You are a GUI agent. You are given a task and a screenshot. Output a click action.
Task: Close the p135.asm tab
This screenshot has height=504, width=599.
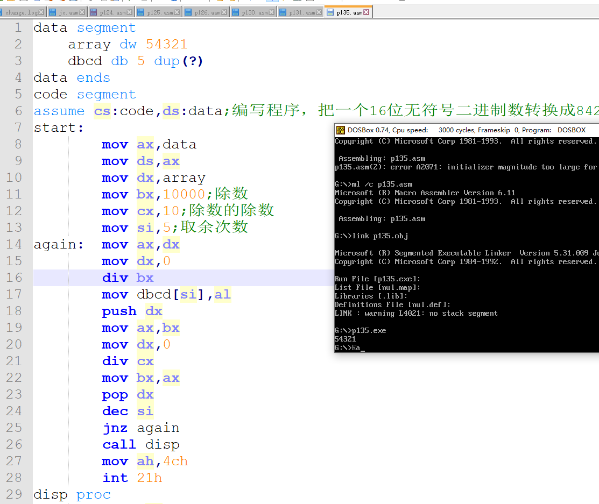point(367,12)
